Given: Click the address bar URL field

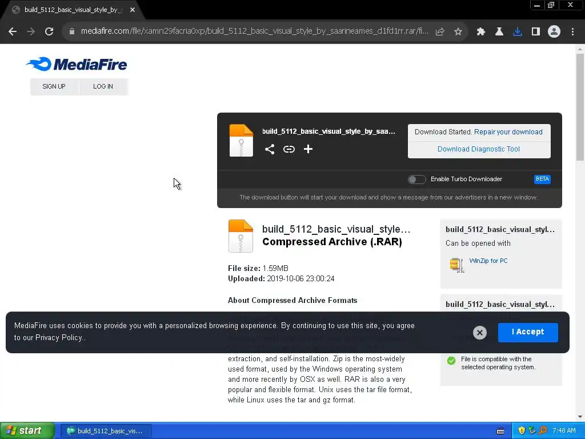Looking at the screenshot, I should [x=255, y=31].
